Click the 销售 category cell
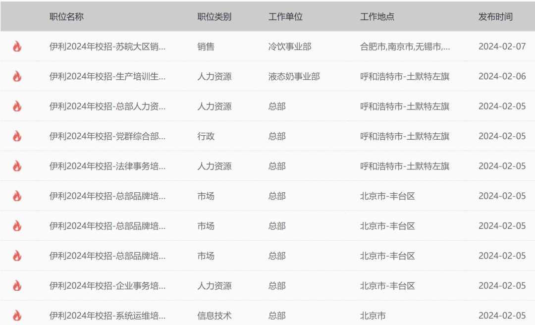This screenshot has width=535, height=325. 206,47
